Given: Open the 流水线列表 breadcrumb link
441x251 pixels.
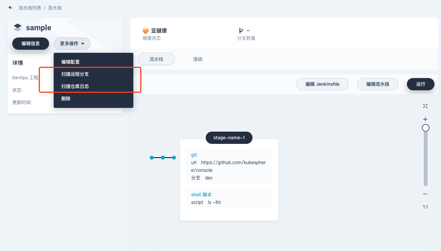Looking at the screenshot, I should [x=30, y=8].
